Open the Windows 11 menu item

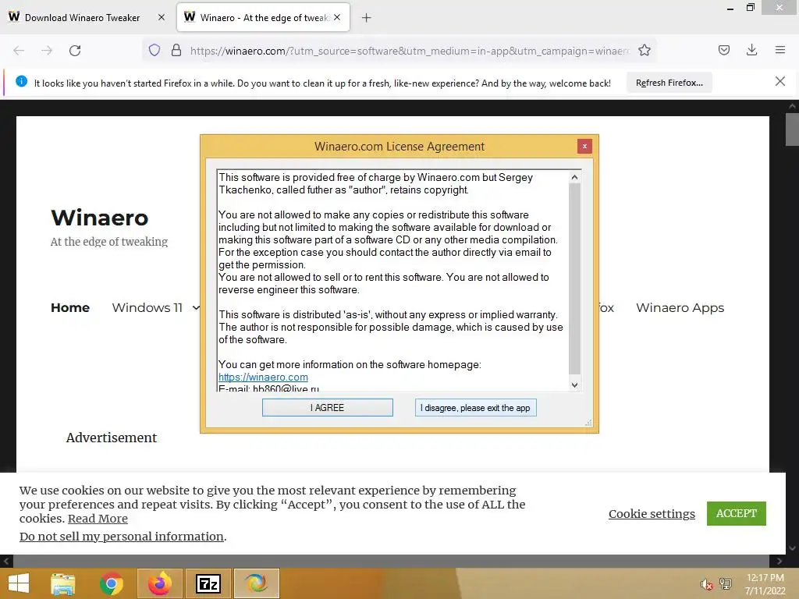pos(147,307)
